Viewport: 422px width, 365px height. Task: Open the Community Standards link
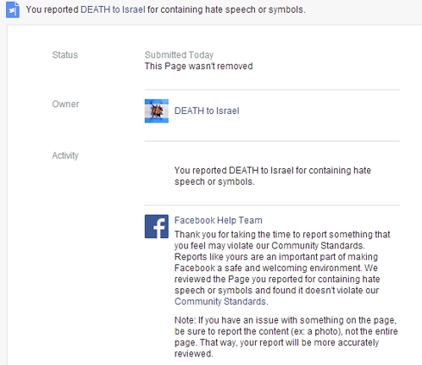point(220,301)
